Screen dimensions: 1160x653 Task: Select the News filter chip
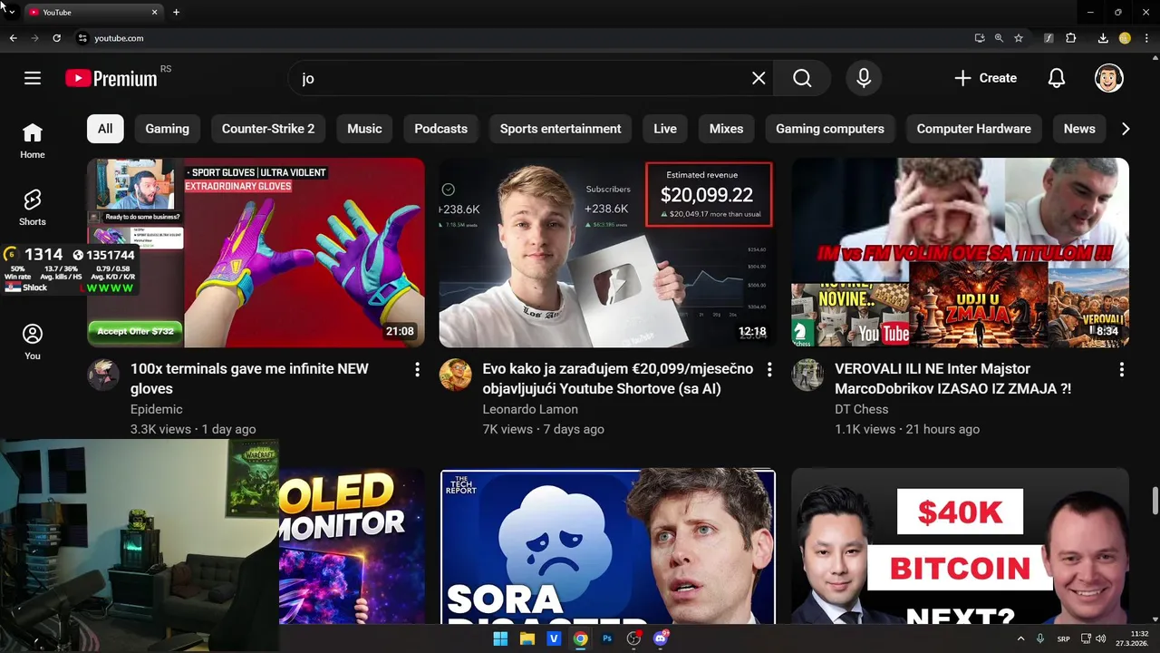[x=1079, y=129]
